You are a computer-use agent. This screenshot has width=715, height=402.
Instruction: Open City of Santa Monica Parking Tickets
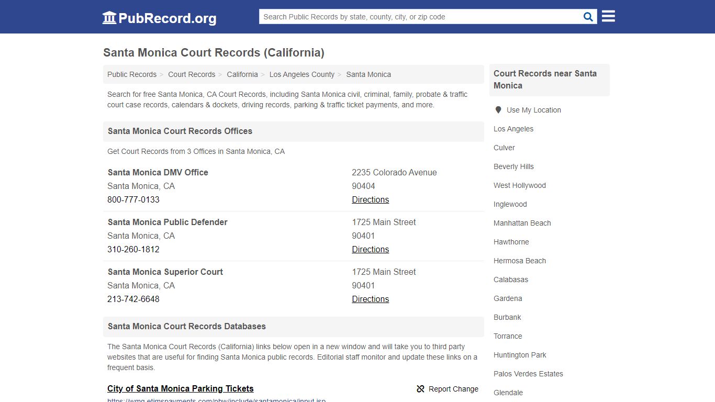[x=181, y=388]
